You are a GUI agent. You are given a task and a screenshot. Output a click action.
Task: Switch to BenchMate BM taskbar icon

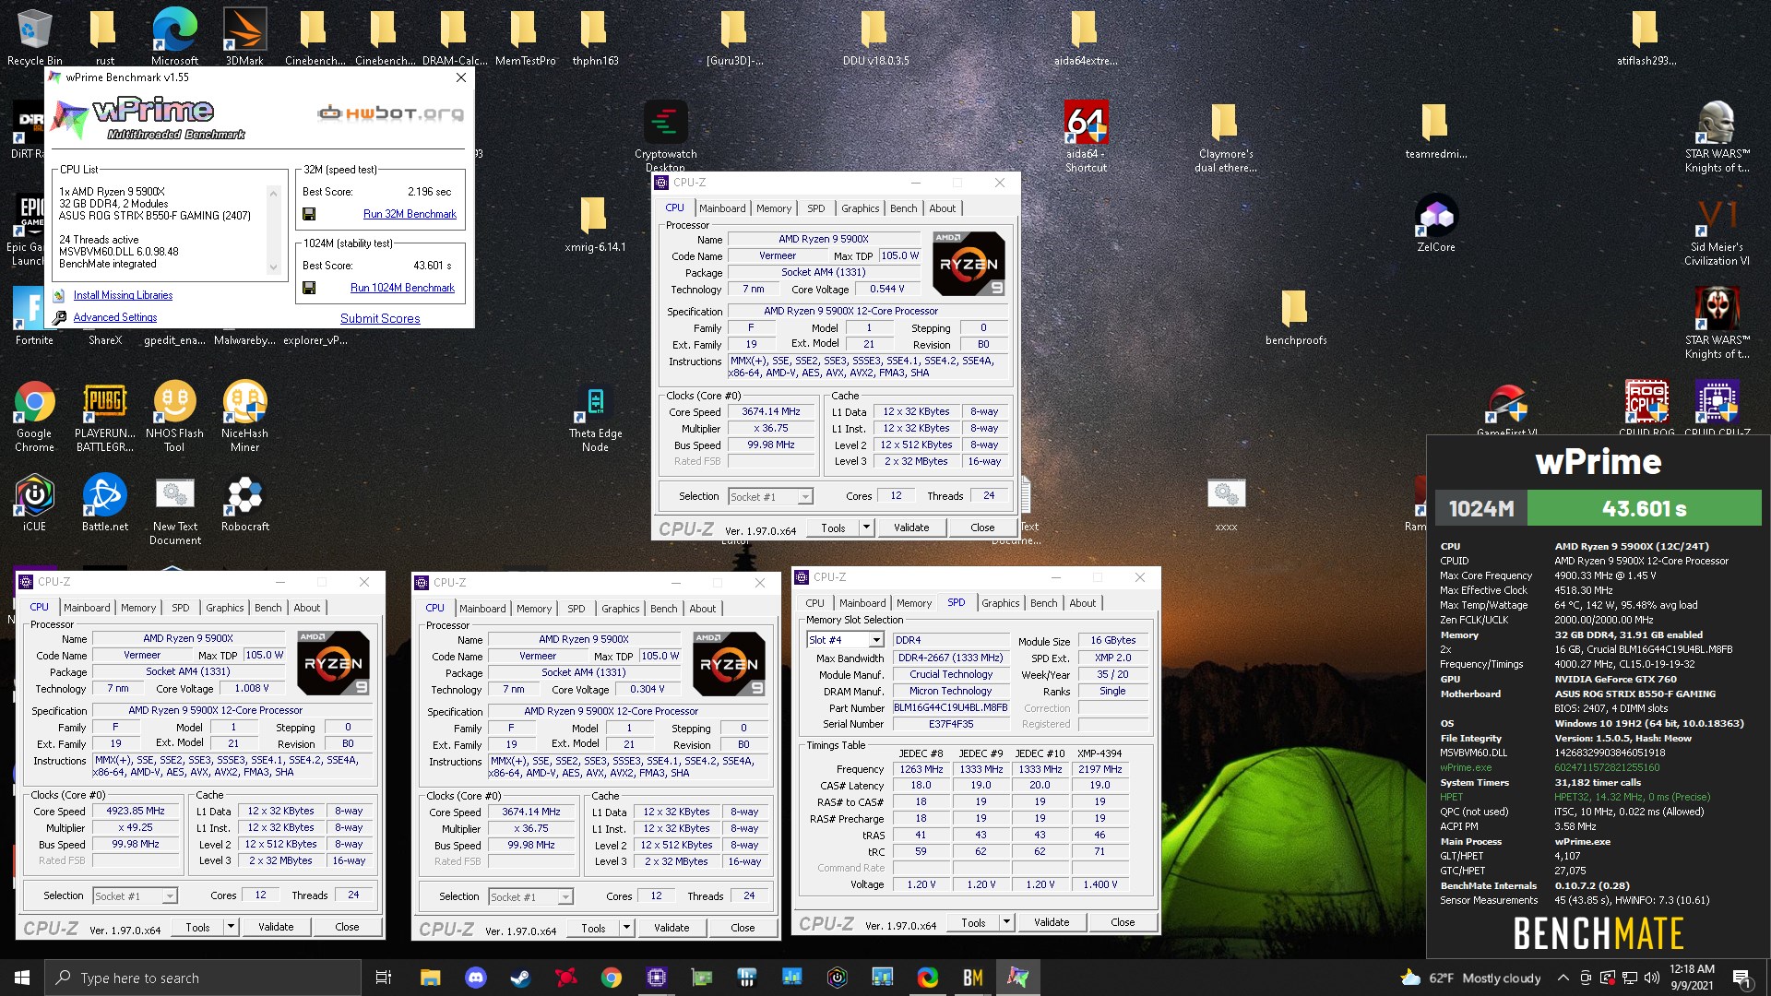(x=973, y=978)
